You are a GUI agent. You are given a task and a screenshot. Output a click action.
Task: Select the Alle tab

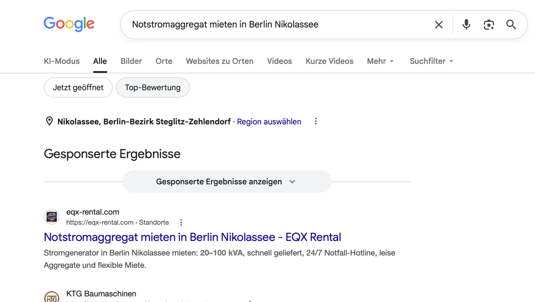coord(100,61)
